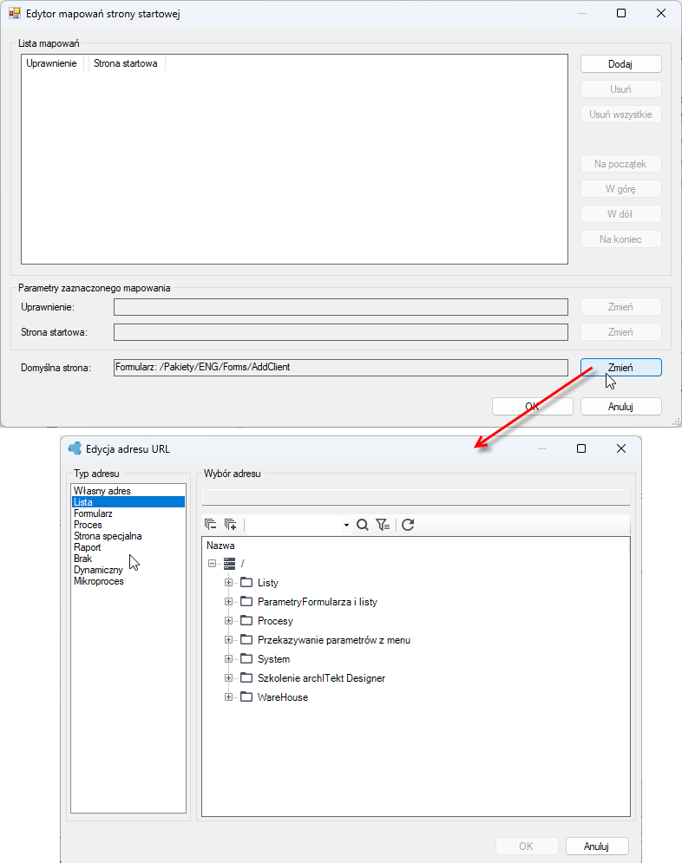Click the Uprawnienie parameter field
Screen dimensions: 682x863
coord(341,307)
